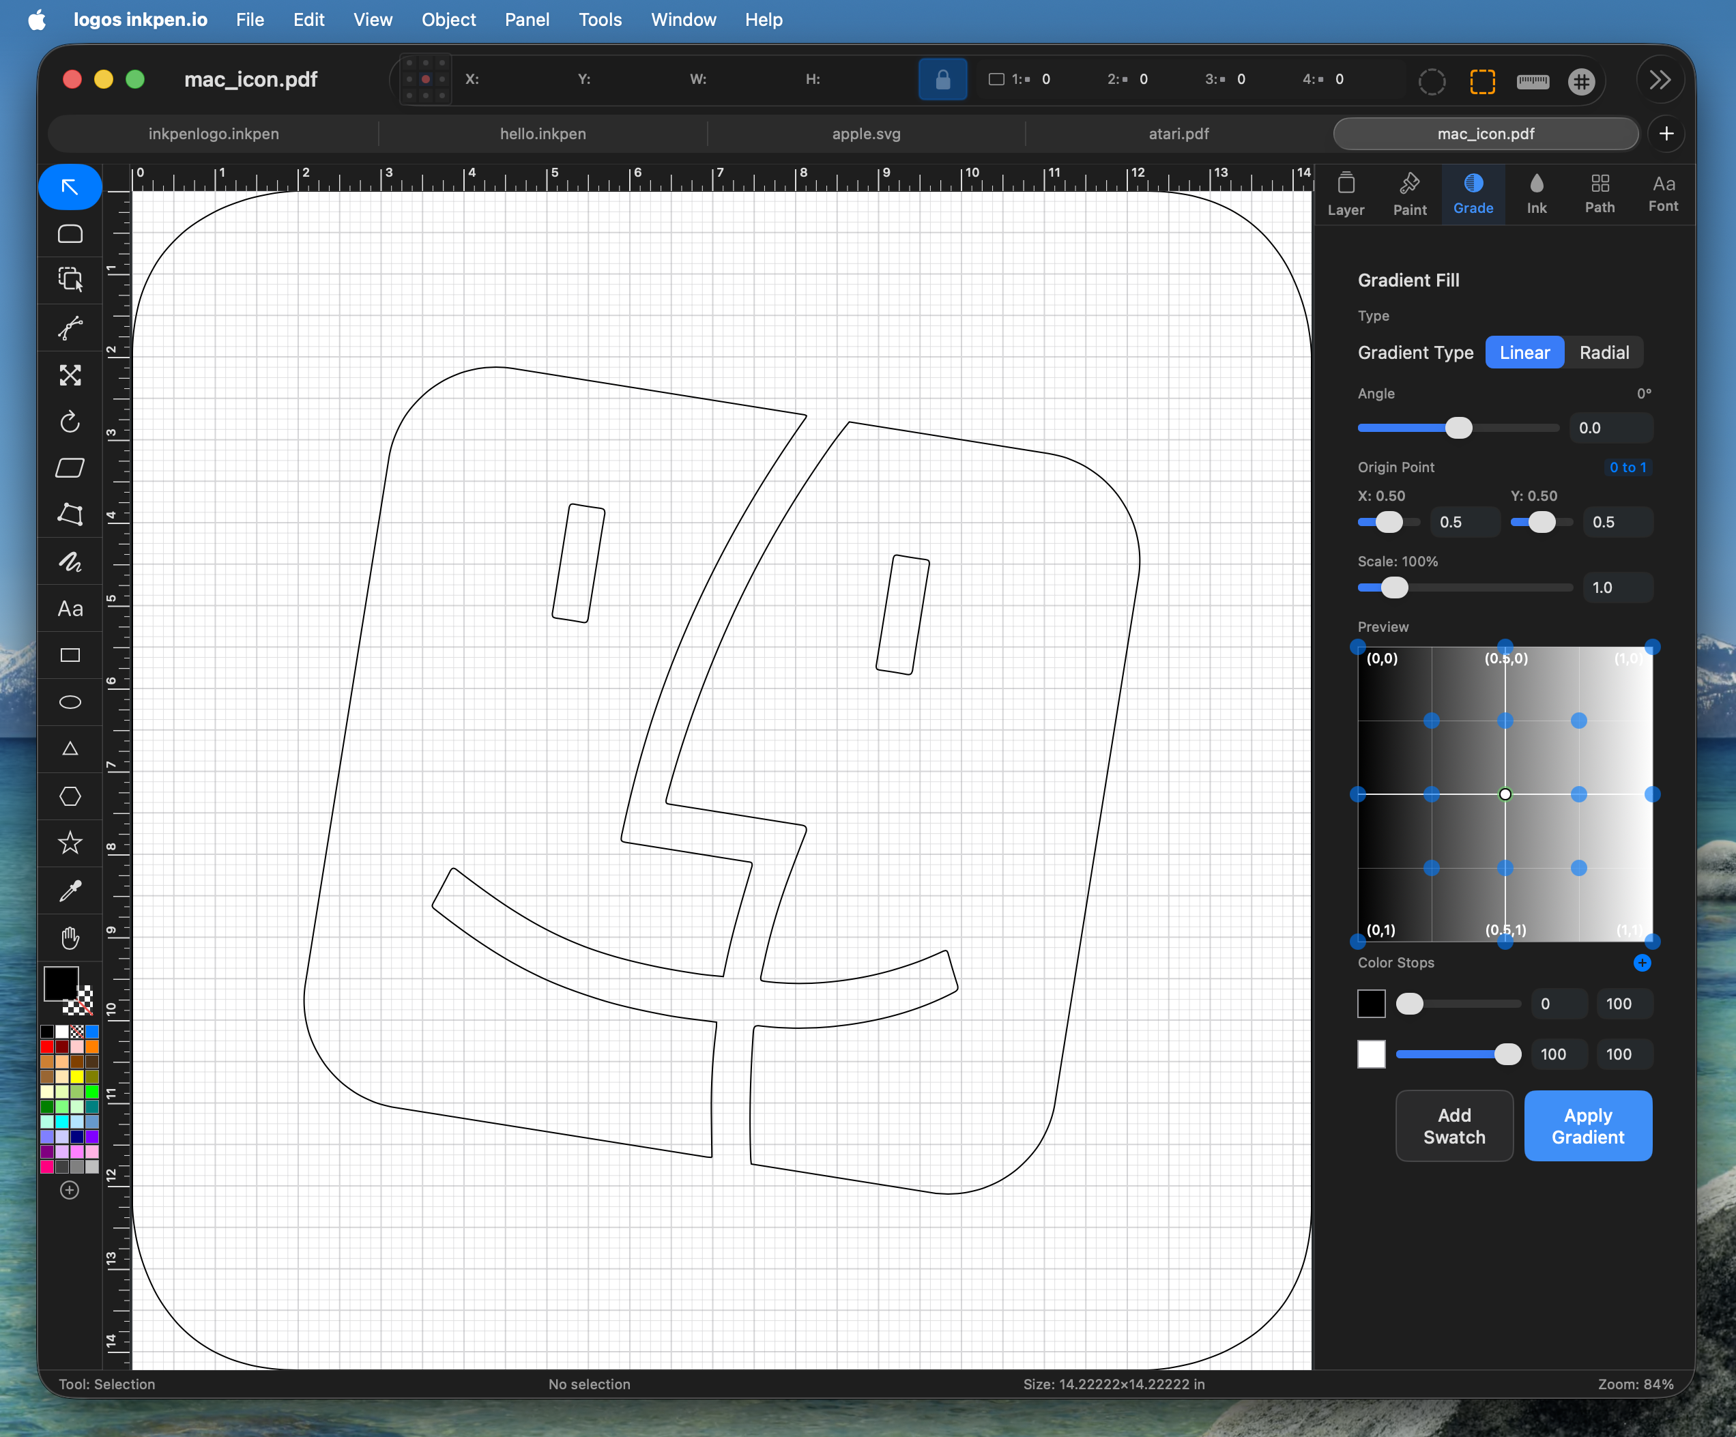Choose the freehand pencil tool
1736x1437 pixels.
(70, 562)
